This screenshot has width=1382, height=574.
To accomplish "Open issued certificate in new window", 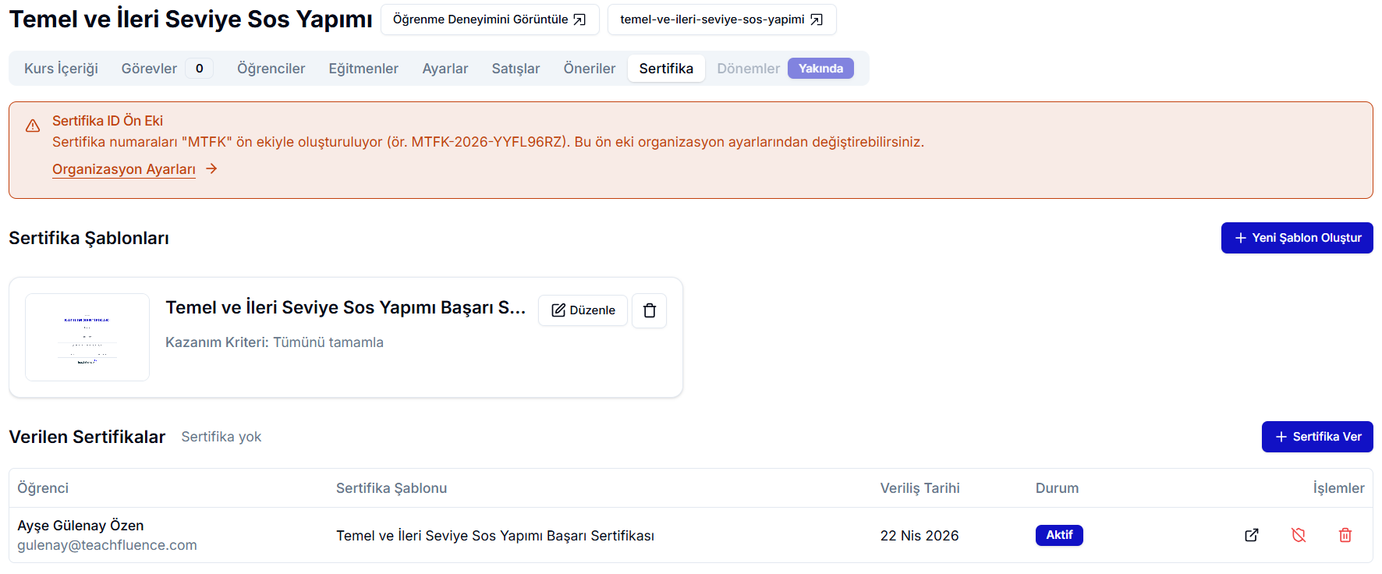I will pos(1251,535).
